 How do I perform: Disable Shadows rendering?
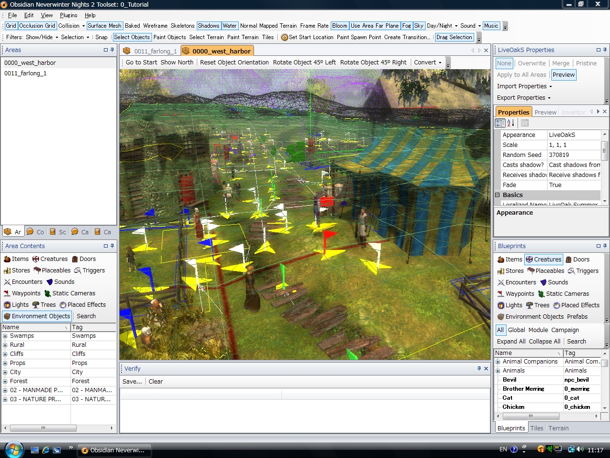[208, 26]
